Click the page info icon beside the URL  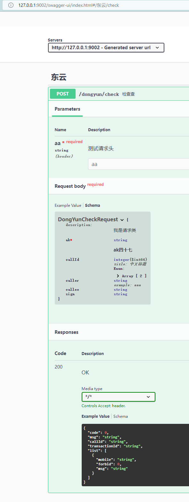[x=11, y=5]
